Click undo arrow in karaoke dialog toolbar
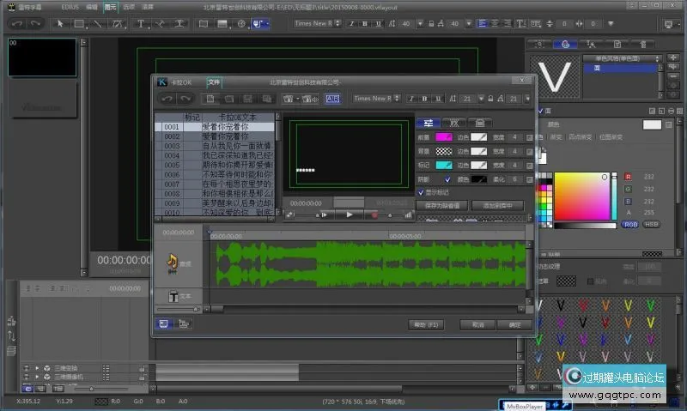 [168, 99]
